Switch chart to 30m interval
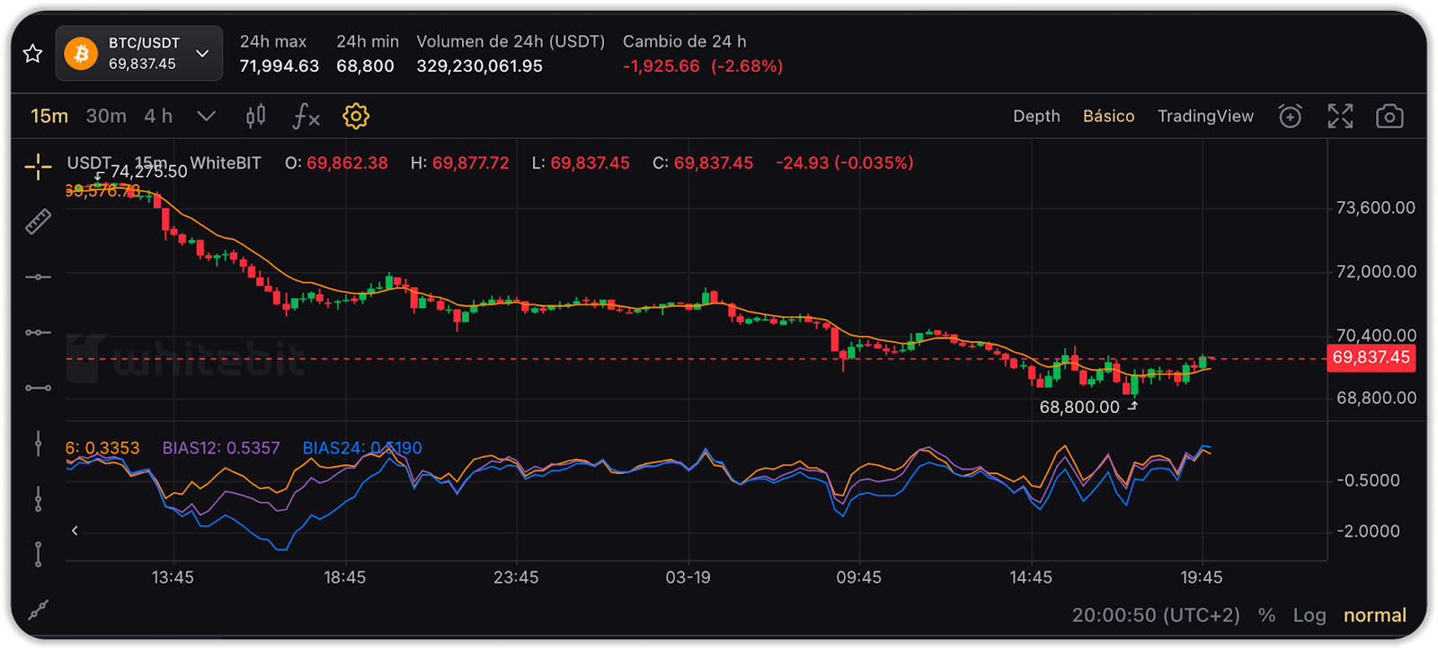The image size is (1438, 650). [x=106, y=116]
